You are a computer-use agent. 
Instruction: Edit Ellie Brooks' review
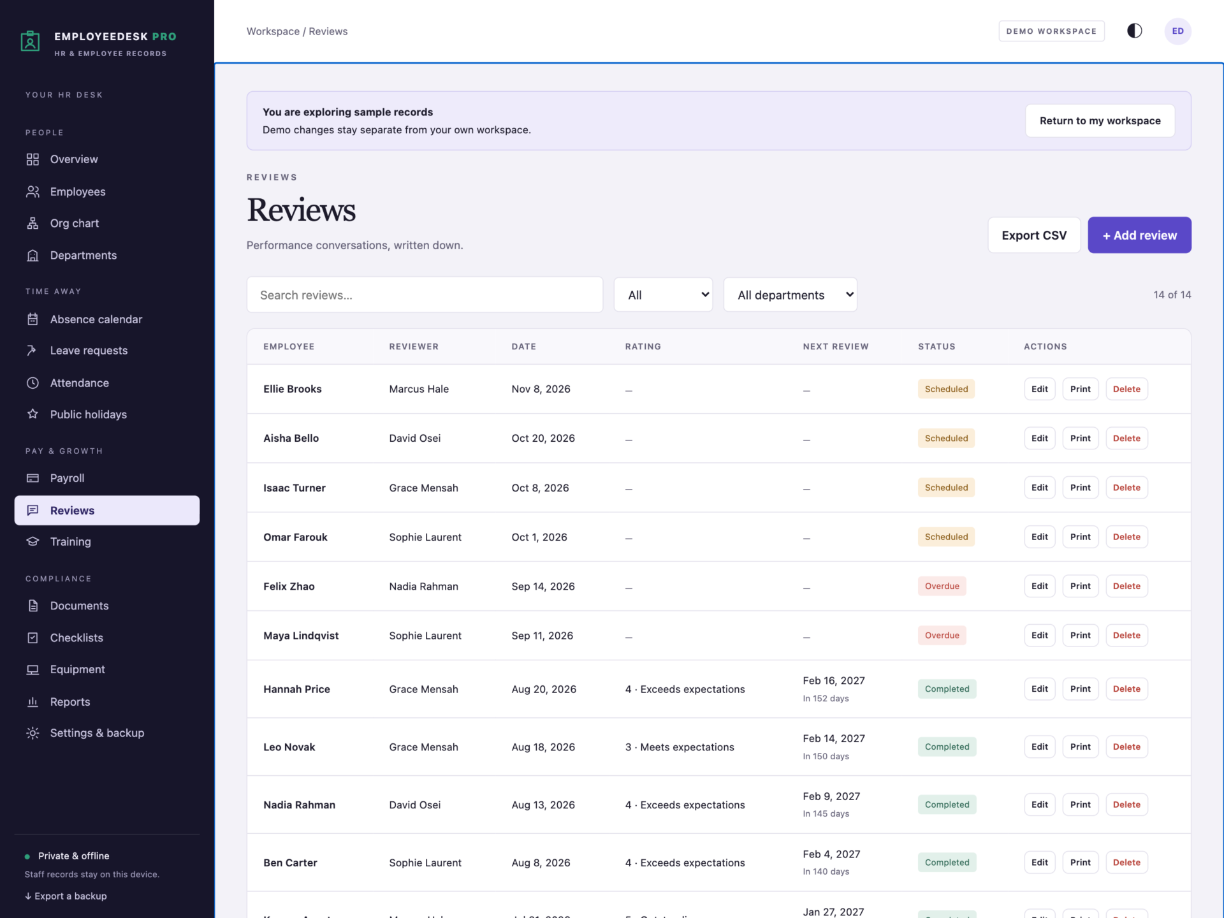tap(1039, 389)
